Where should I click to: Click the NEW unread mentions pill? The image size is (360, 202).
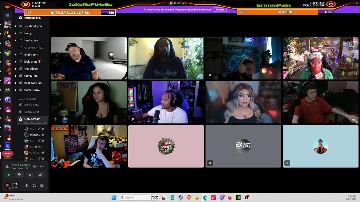[8, 153]
